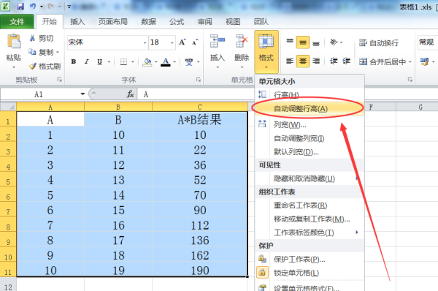Choose AutoFit Column Width (自动调整列宽)

(310, 138)
